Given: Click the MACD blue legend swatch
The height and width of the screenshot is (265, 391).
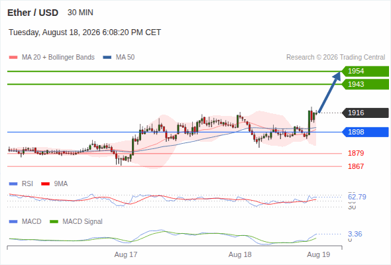Looking at the screenshot, I should [x=13, y=222].
